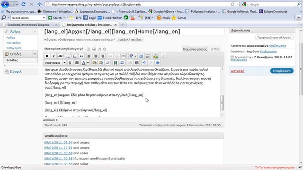Click the Ενημέρωση update button

[282, 71]
